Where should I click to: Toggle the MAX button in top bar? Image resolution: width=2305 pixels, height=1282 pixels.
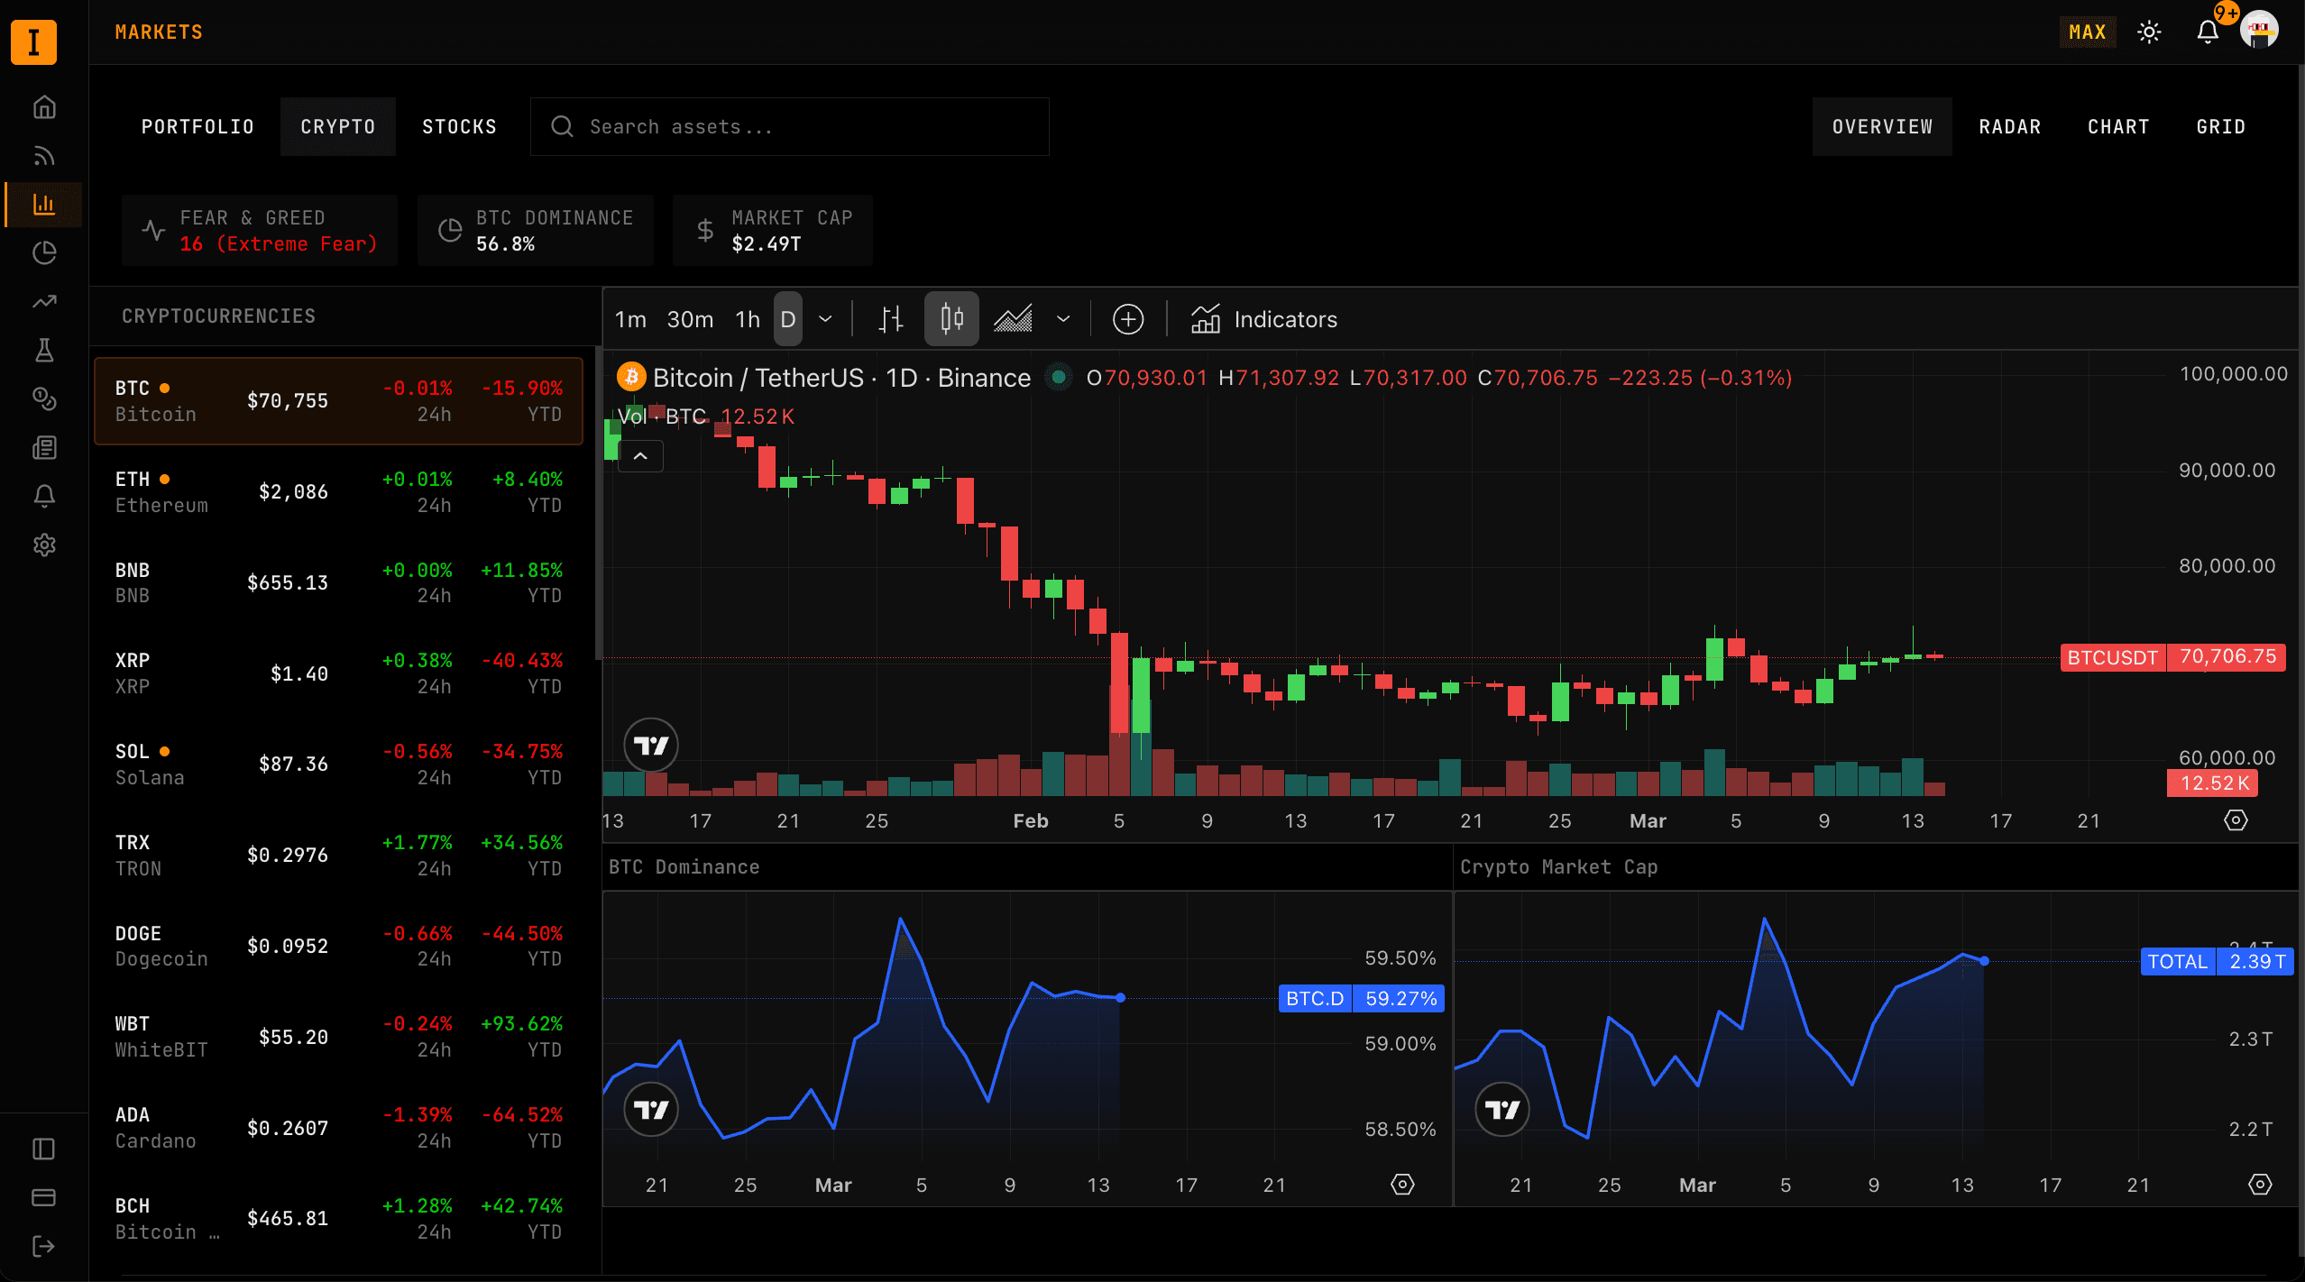[x=2087, y=32]
